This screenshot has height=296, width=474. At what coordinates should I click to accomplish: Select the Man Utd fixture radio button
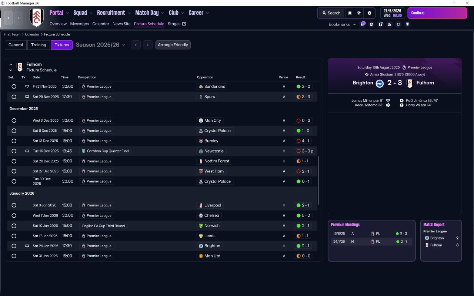(14, 256)
